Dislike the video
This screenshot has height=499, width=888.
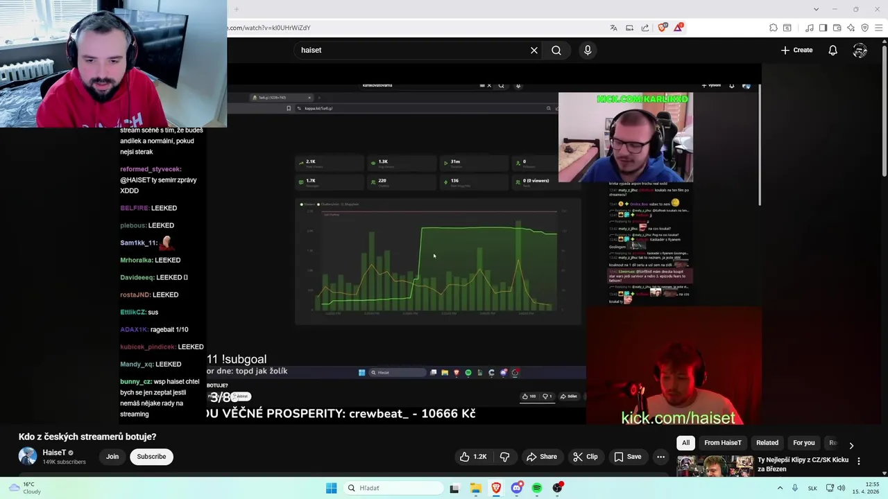[x=505, y=457]
